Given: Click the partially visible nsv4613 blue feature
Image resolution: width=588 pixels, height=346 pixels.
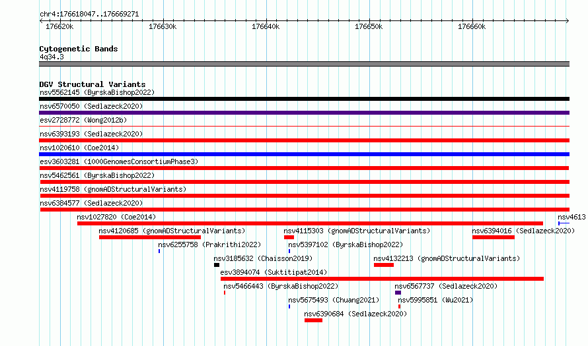Looking at the screenshot, I should click(x=564, y=223).
